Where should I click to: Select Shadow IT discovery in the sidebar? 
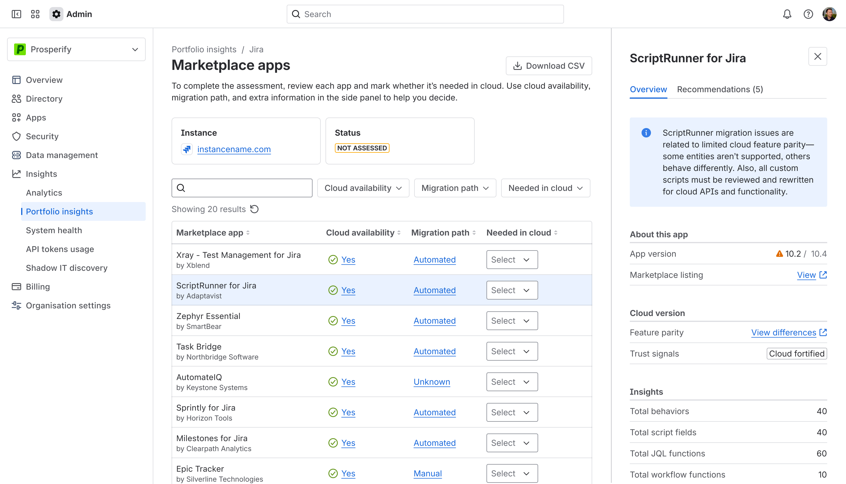pyautogui.click(x=66, y=268)
